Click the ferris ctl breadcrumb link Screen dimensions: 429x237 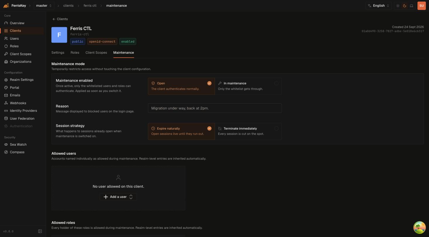point(90,6)
